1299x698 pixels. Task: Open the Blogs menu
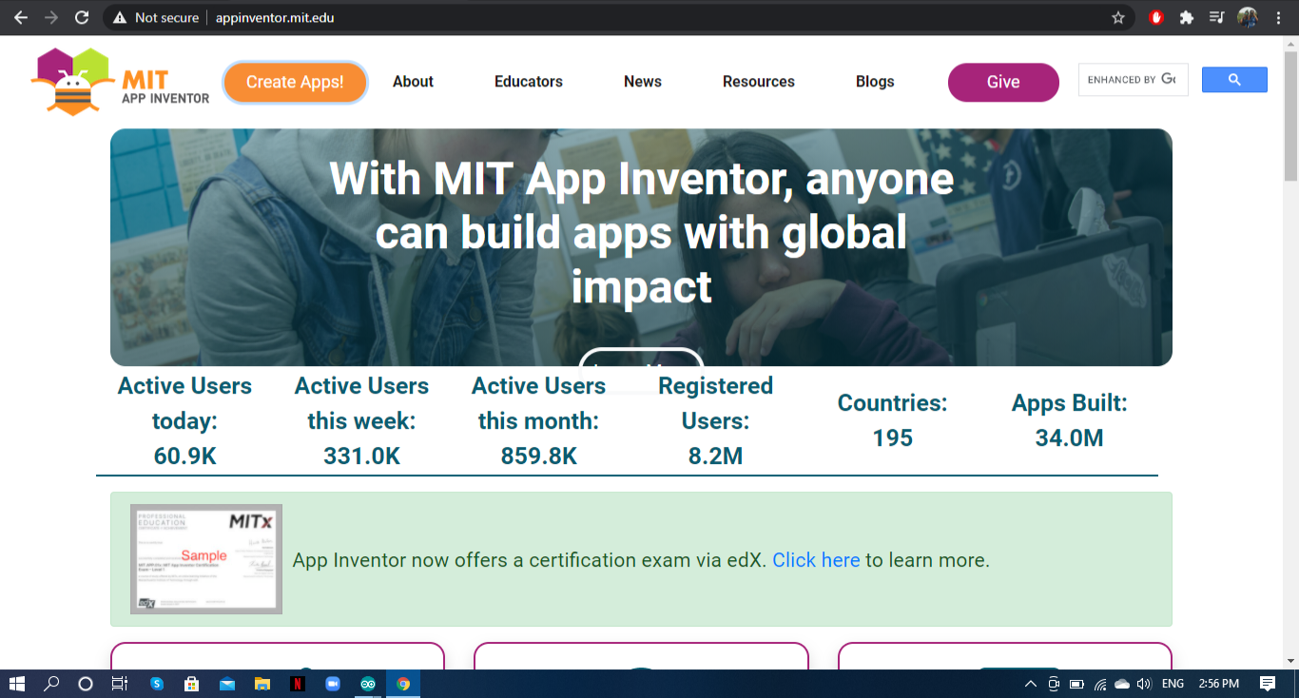tap(875, 82)
